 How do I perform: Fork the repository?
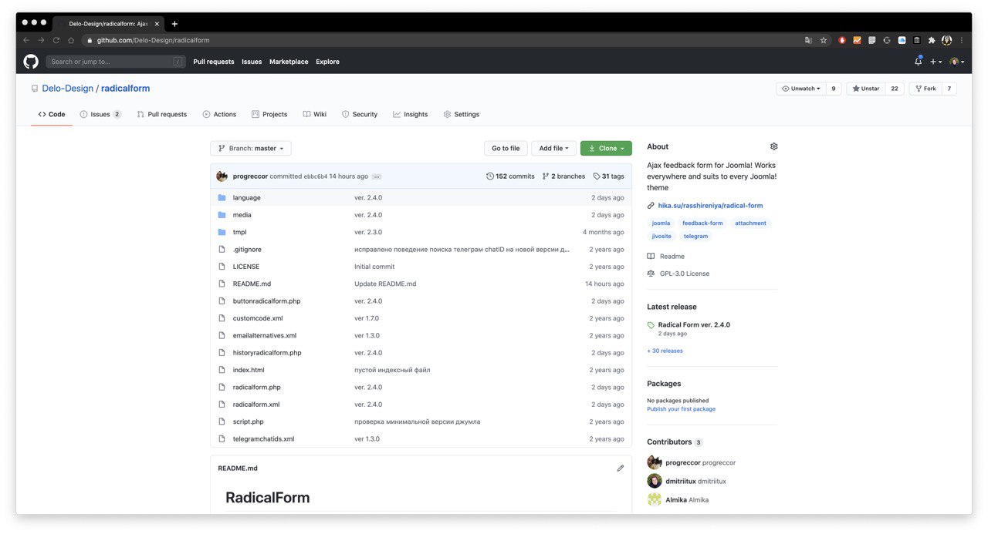[925, 89]
